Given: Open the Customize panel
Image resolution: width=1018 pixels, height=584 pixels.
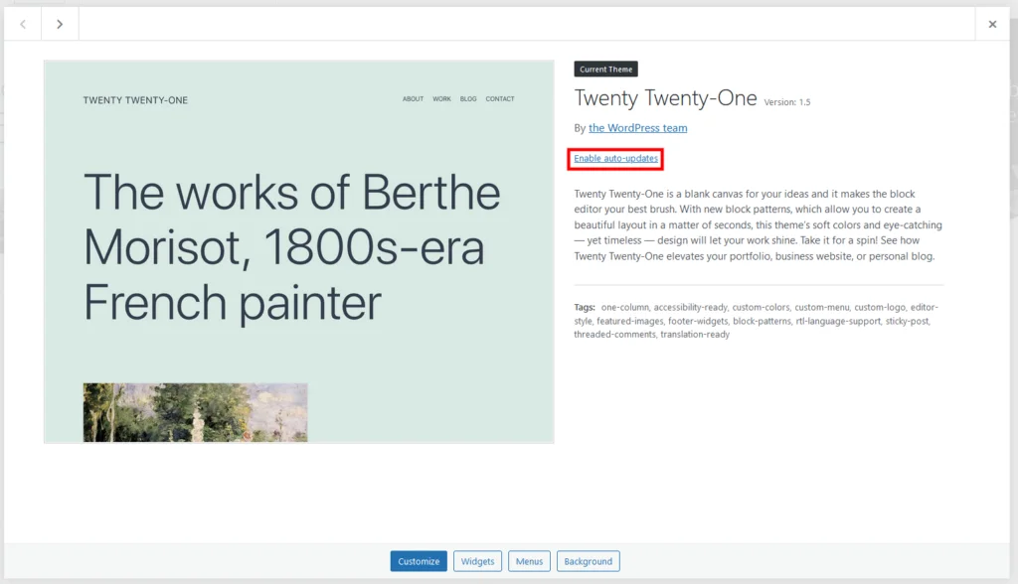Looking at the screenshot, I should pyautogui.click(x=418, y=560).
